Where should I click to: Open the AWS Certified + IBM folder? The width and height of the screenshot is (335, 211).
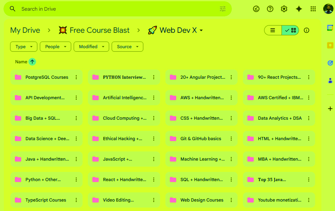[x=279, y=98]
